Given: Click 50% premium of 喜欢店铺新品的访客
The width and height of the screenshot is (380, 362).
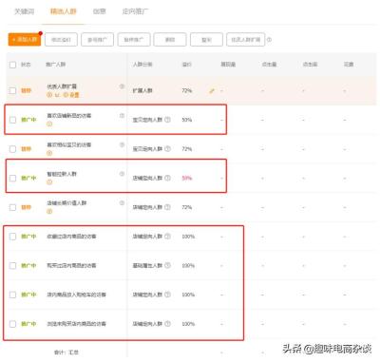Looking at the screenshot, I should click(187, 120).
